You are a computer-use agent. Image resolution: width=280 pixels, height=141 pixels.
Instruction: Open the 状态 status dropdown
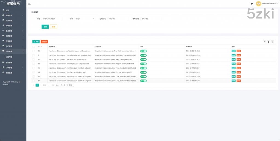(85, 19)
